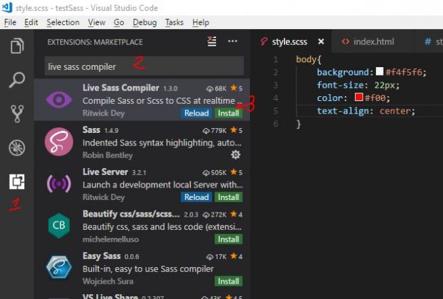Open the Edit menu
This screenshot has width=443, height=299.
[31, 22]
